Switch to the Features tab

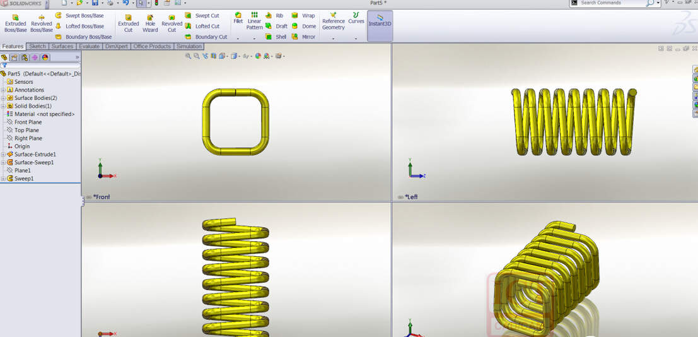coord(13,46)
